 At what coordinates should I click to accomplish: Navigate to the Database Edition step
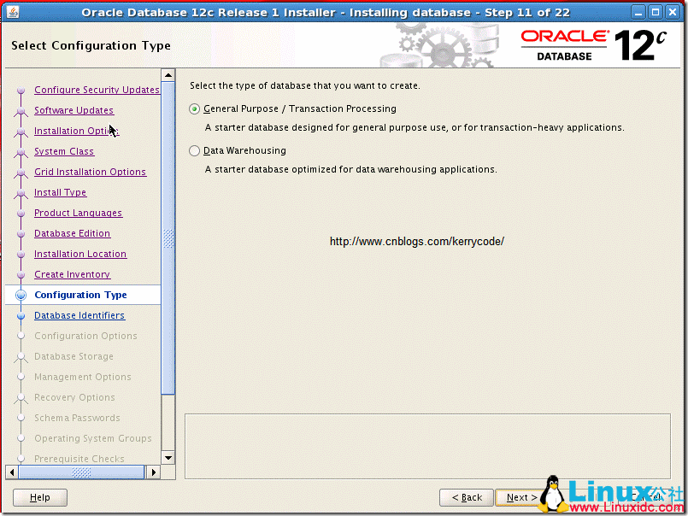(72, 233)
